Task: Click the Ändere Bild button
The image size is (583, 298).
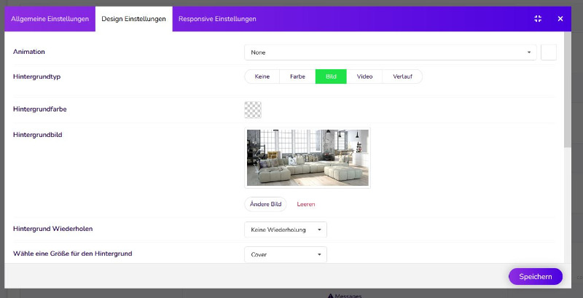Action: pos(265,204)
